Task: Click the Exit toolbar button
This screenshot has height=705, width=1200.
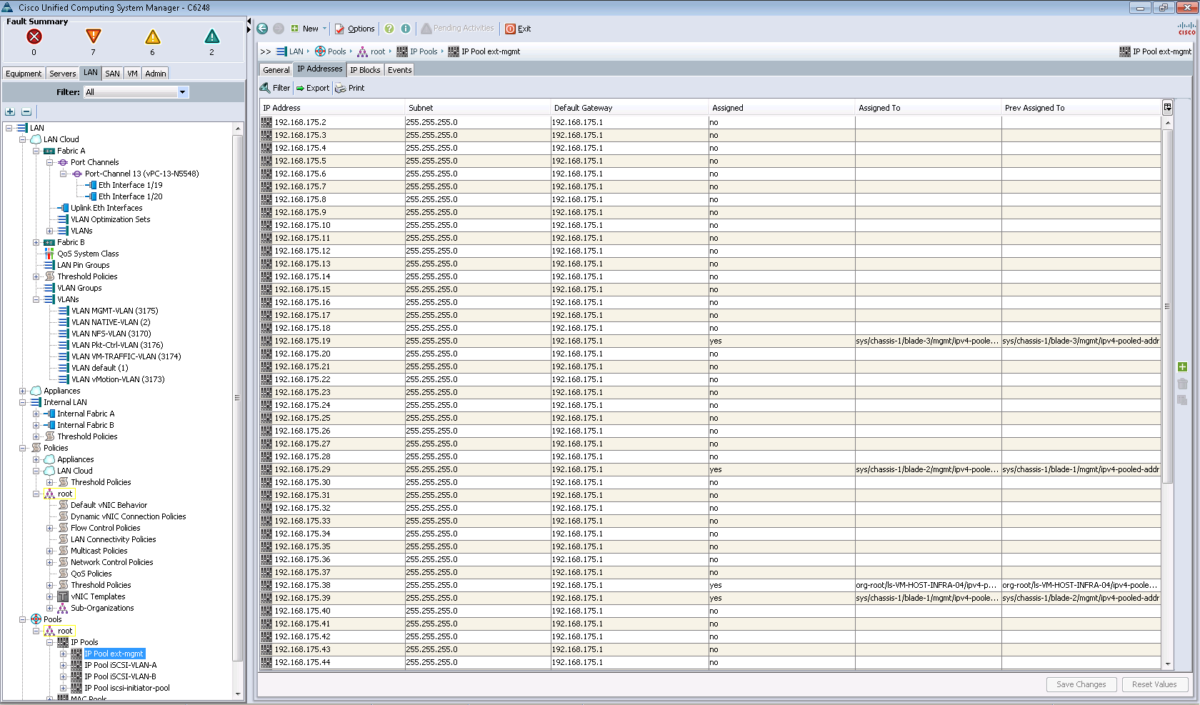Action: point(518,29)
